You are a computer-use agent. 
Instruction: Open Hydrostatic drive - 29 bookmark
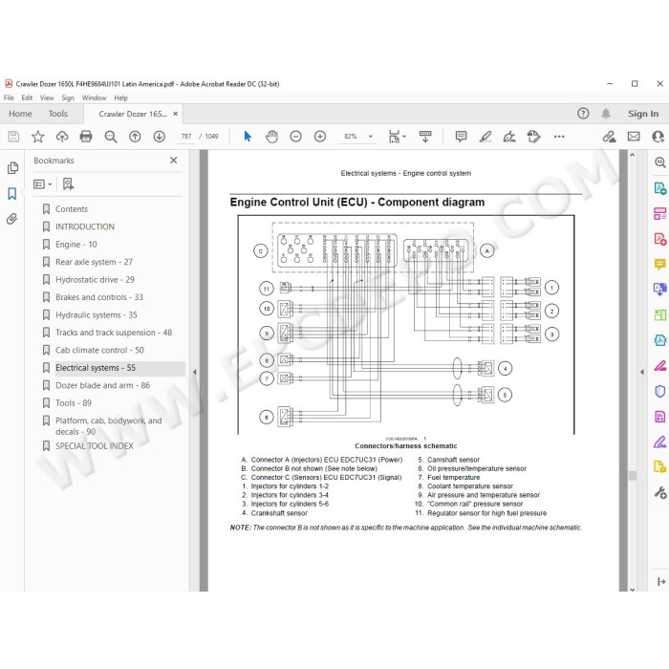coord(95,280)
